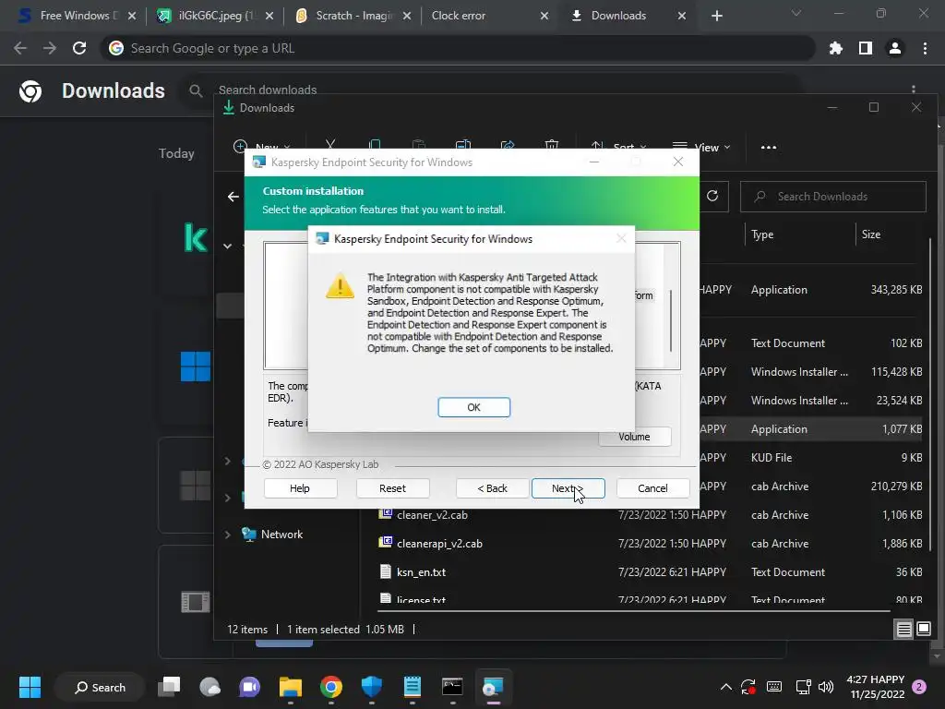945x709 pixels.
Task: Click Cancel in the Kaspersky installer
Action: 652,488
